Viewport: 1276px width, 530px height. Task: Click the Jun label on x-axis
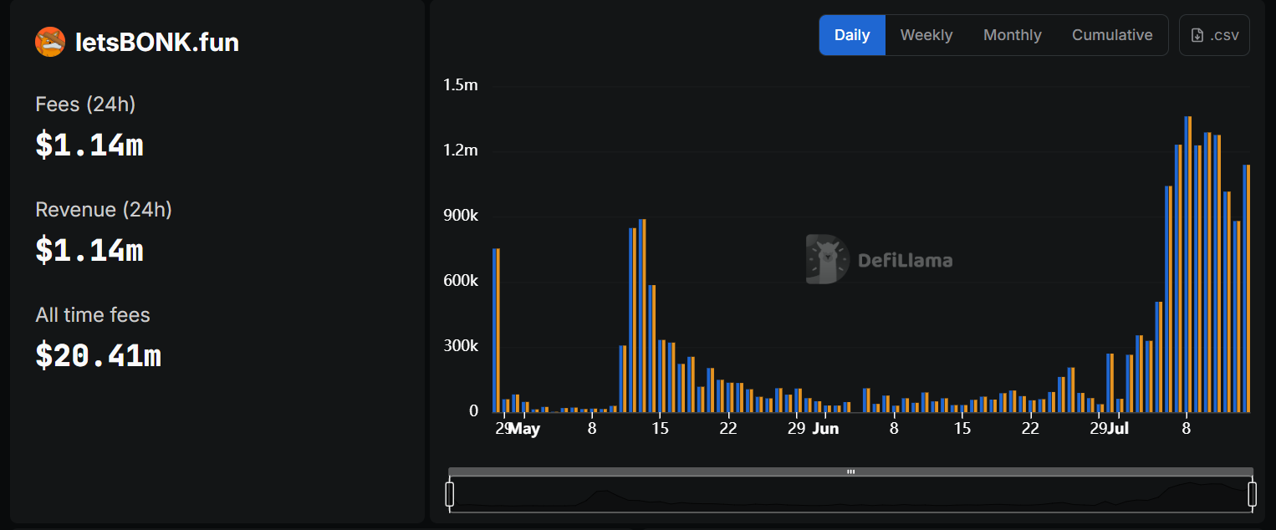[x=825, y=429]
